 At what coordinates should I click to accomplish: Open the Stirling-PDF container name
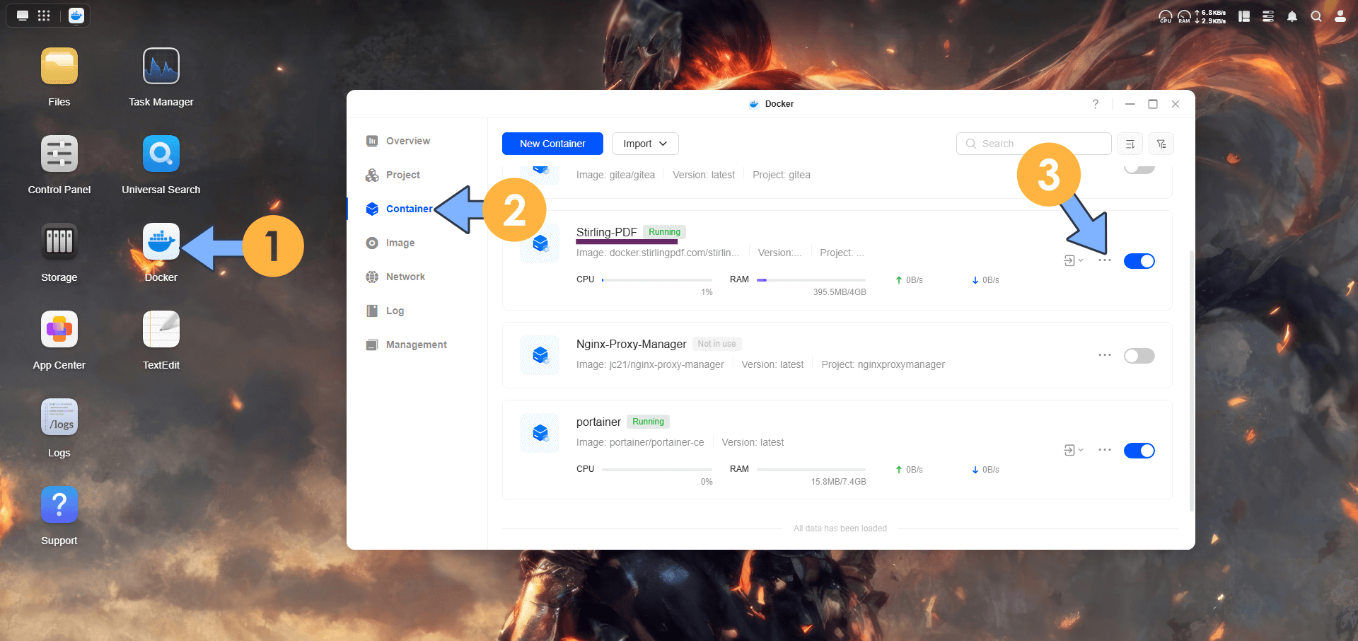(606, 232)
